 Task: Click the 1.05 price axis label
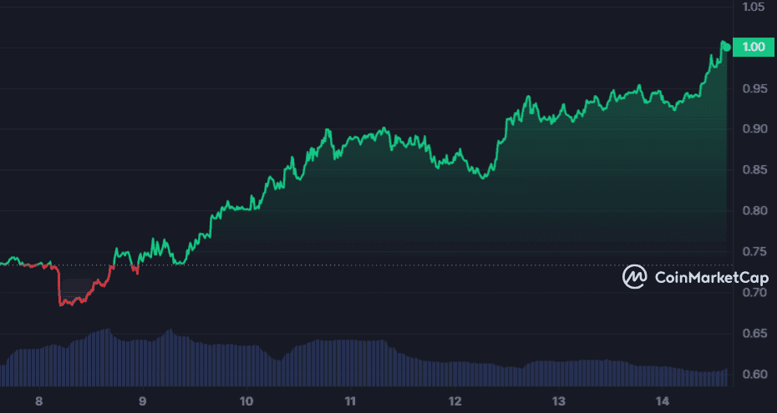(754, 8)
